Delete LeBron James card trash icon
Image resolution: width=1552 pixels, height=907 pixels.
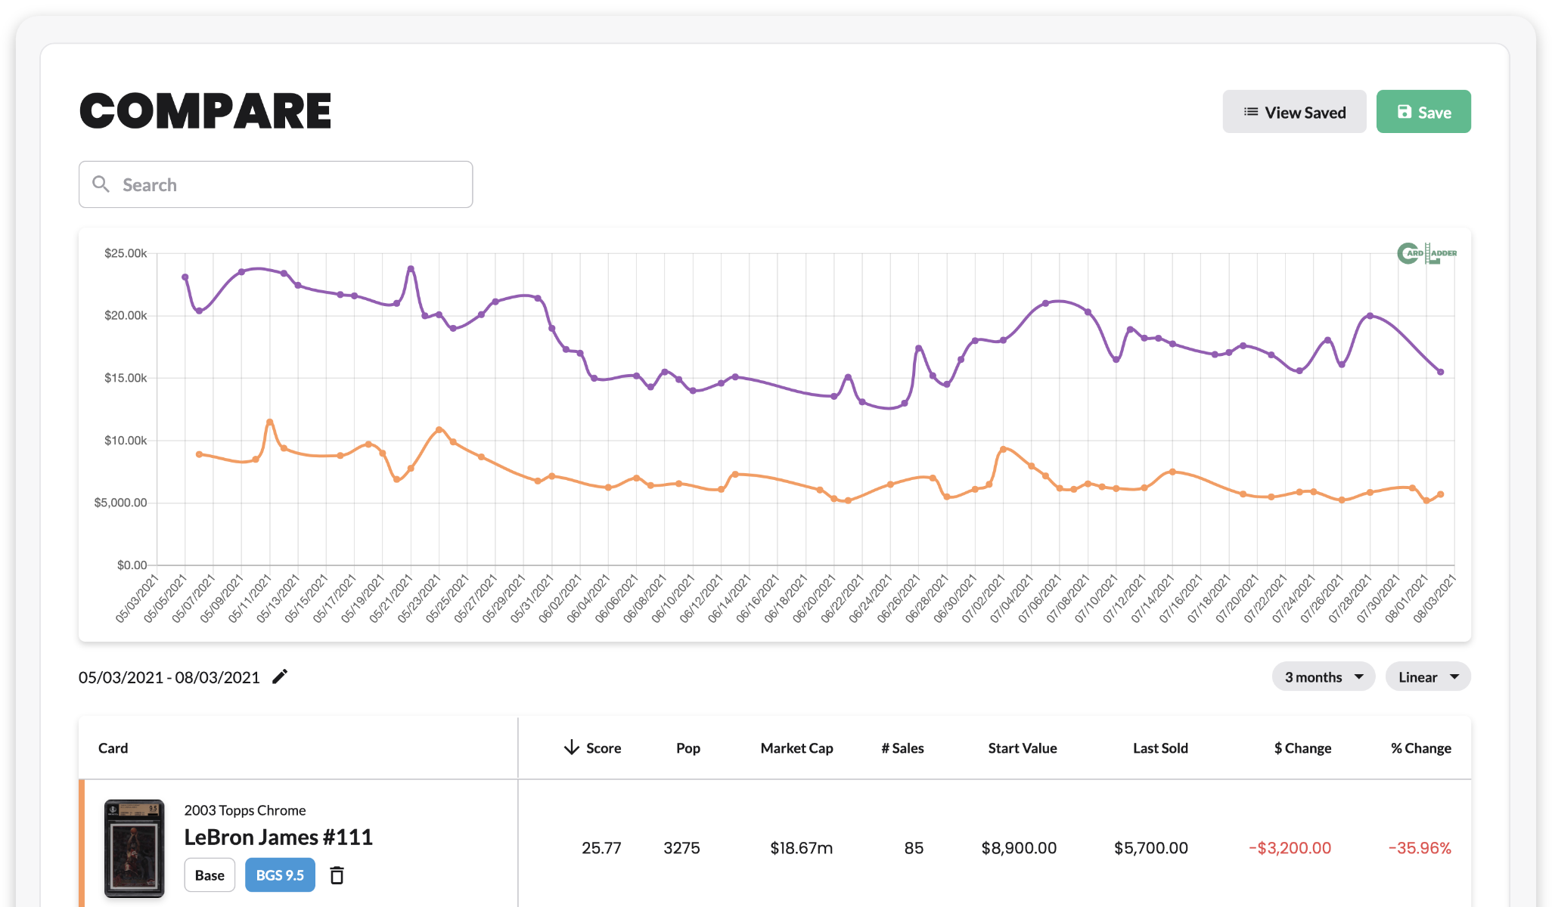[337, 875]
